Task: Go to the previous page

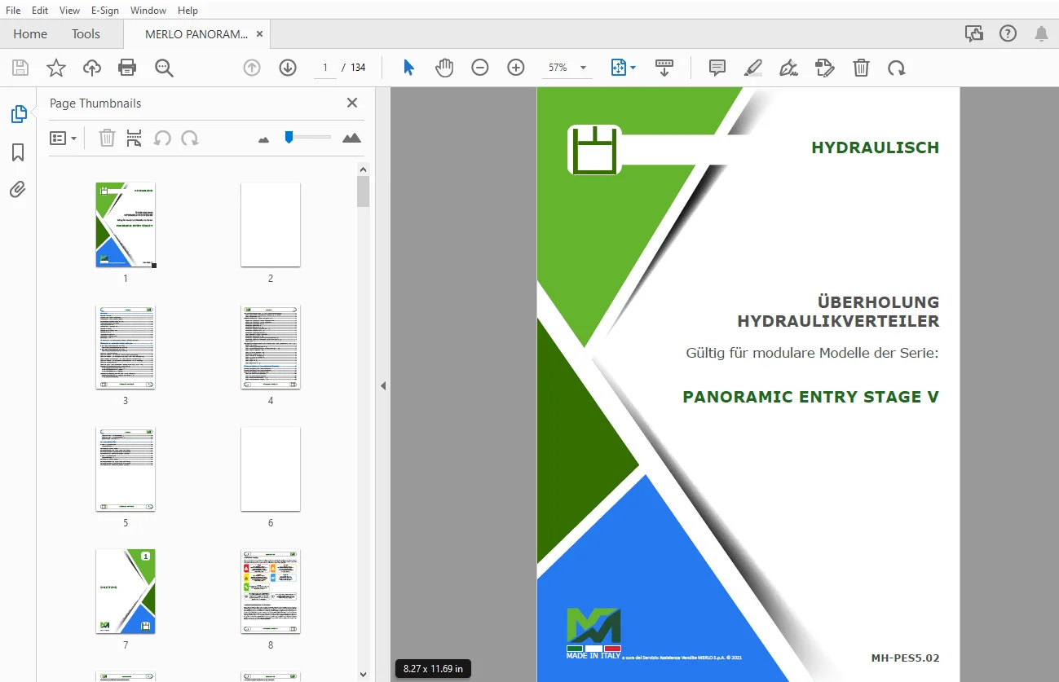Action: tap(252, 68)
